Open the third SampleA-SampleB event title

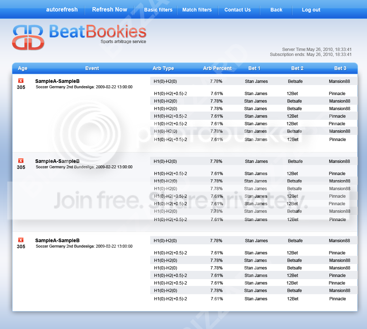point(57,240)
